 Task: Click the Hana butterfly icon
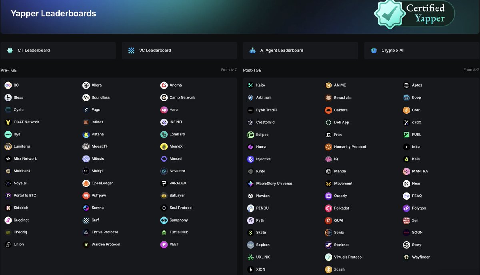click(x=164, y=110)
